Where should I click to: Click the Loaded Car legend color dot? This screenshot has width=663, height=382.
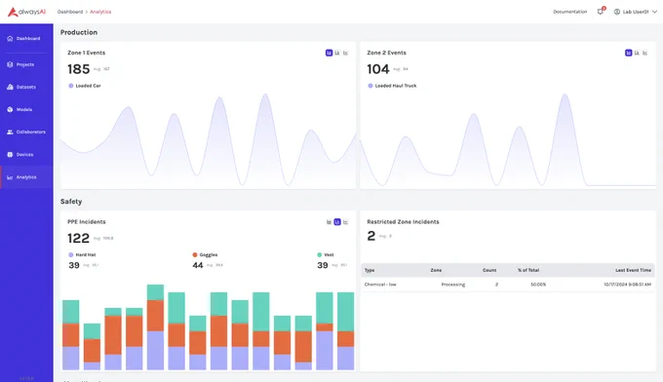click(70, 86)
